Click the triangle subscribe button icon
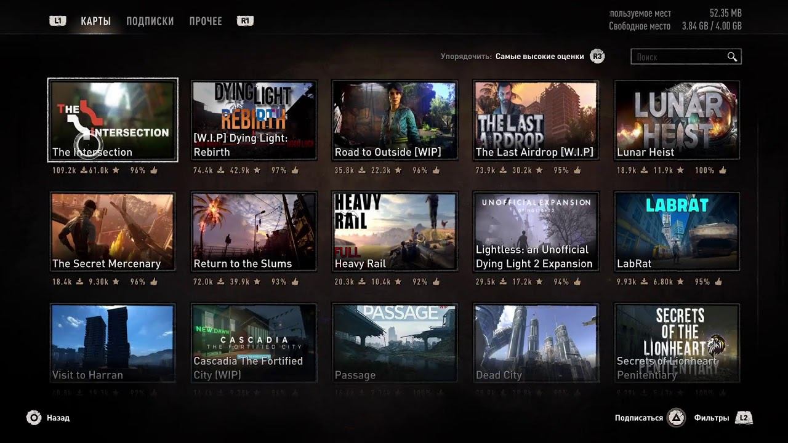 point(676,418)
